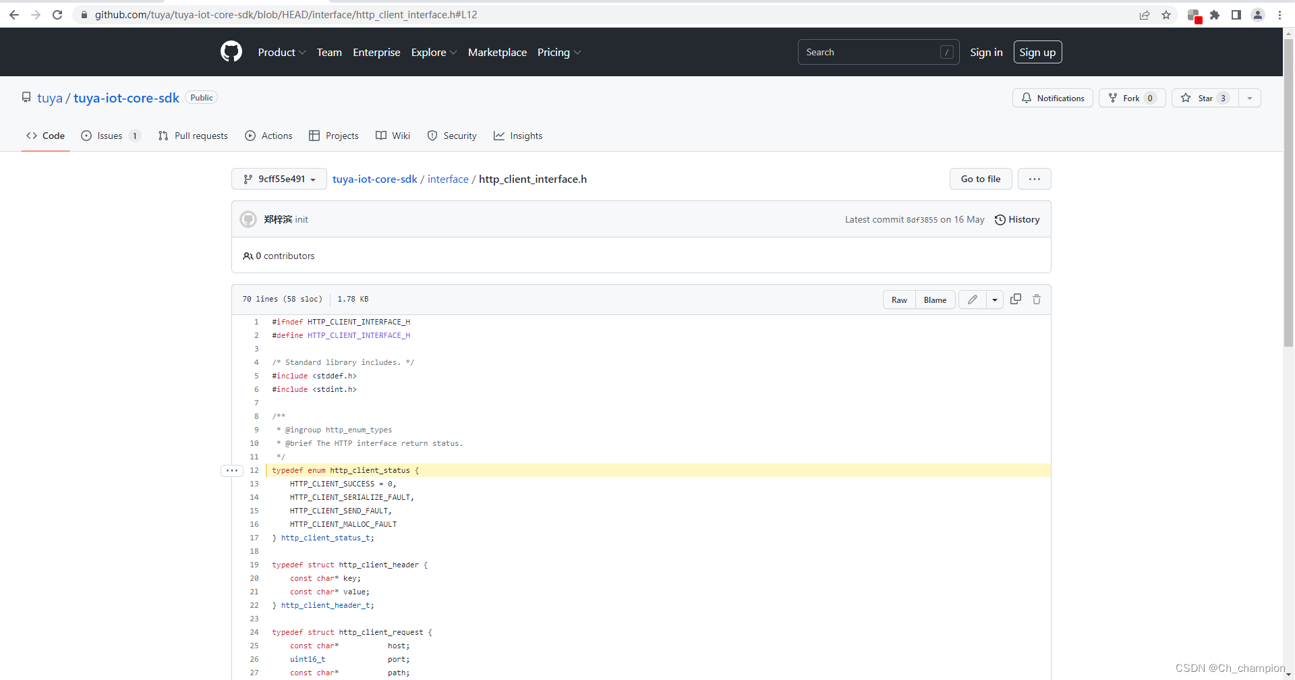The width and height of the screenshot is (1295, 680).
Task: Delete this file with trash icon
Action: tap(1037, 299)
